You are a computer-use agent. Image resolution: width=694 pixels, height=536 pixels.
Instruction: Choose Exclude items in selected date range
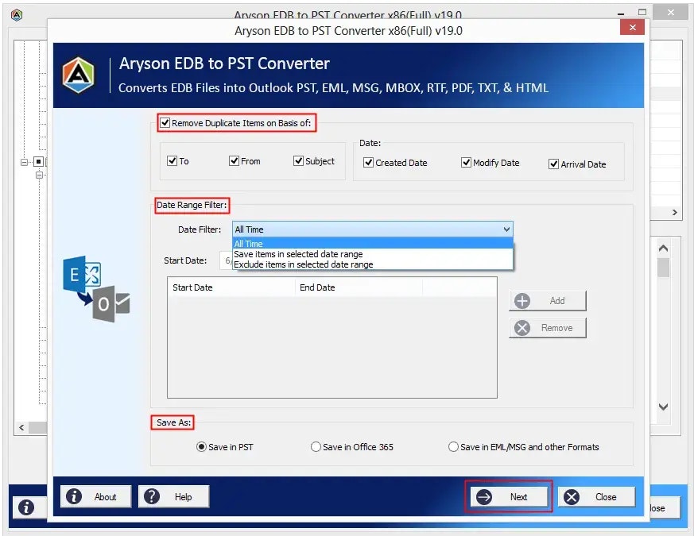click(373, 264)
